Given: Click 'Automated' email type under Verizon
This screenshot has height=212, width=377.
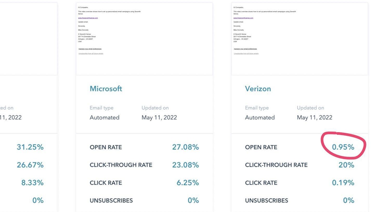Looking at the screenshot, I should pos(260,118).
